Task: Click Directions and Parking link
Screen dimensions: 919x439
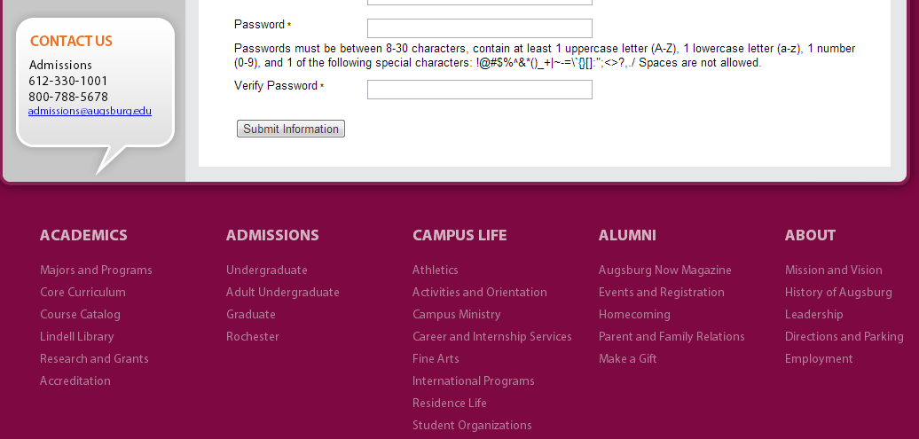Action: click(844, 336)
